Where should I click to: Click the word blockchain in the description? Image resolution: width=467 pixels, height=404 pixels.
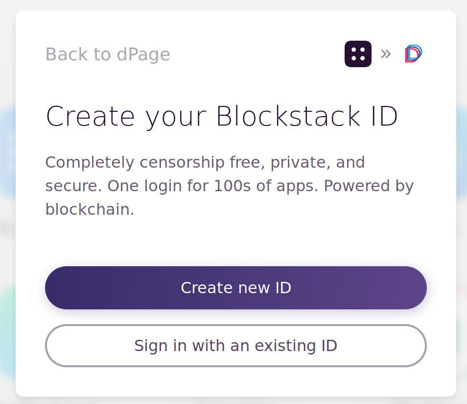click(89, 209)
